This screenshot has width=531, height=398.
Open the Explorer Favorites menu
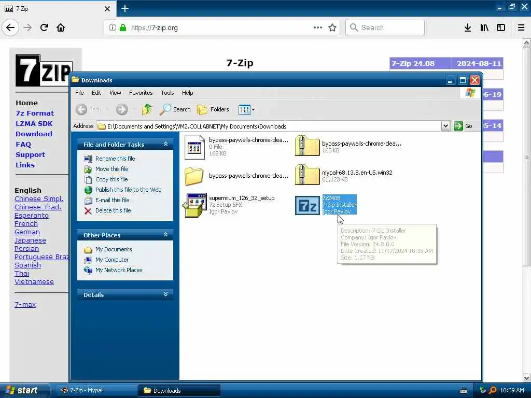[141, 93]
